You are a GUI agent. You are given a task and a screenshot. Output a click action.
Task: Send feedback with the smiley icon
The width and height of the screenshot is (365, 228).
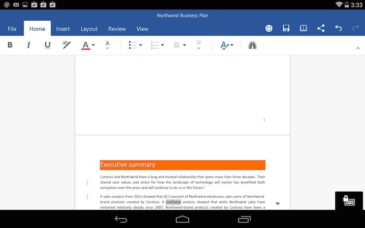(x=269, y=29)
